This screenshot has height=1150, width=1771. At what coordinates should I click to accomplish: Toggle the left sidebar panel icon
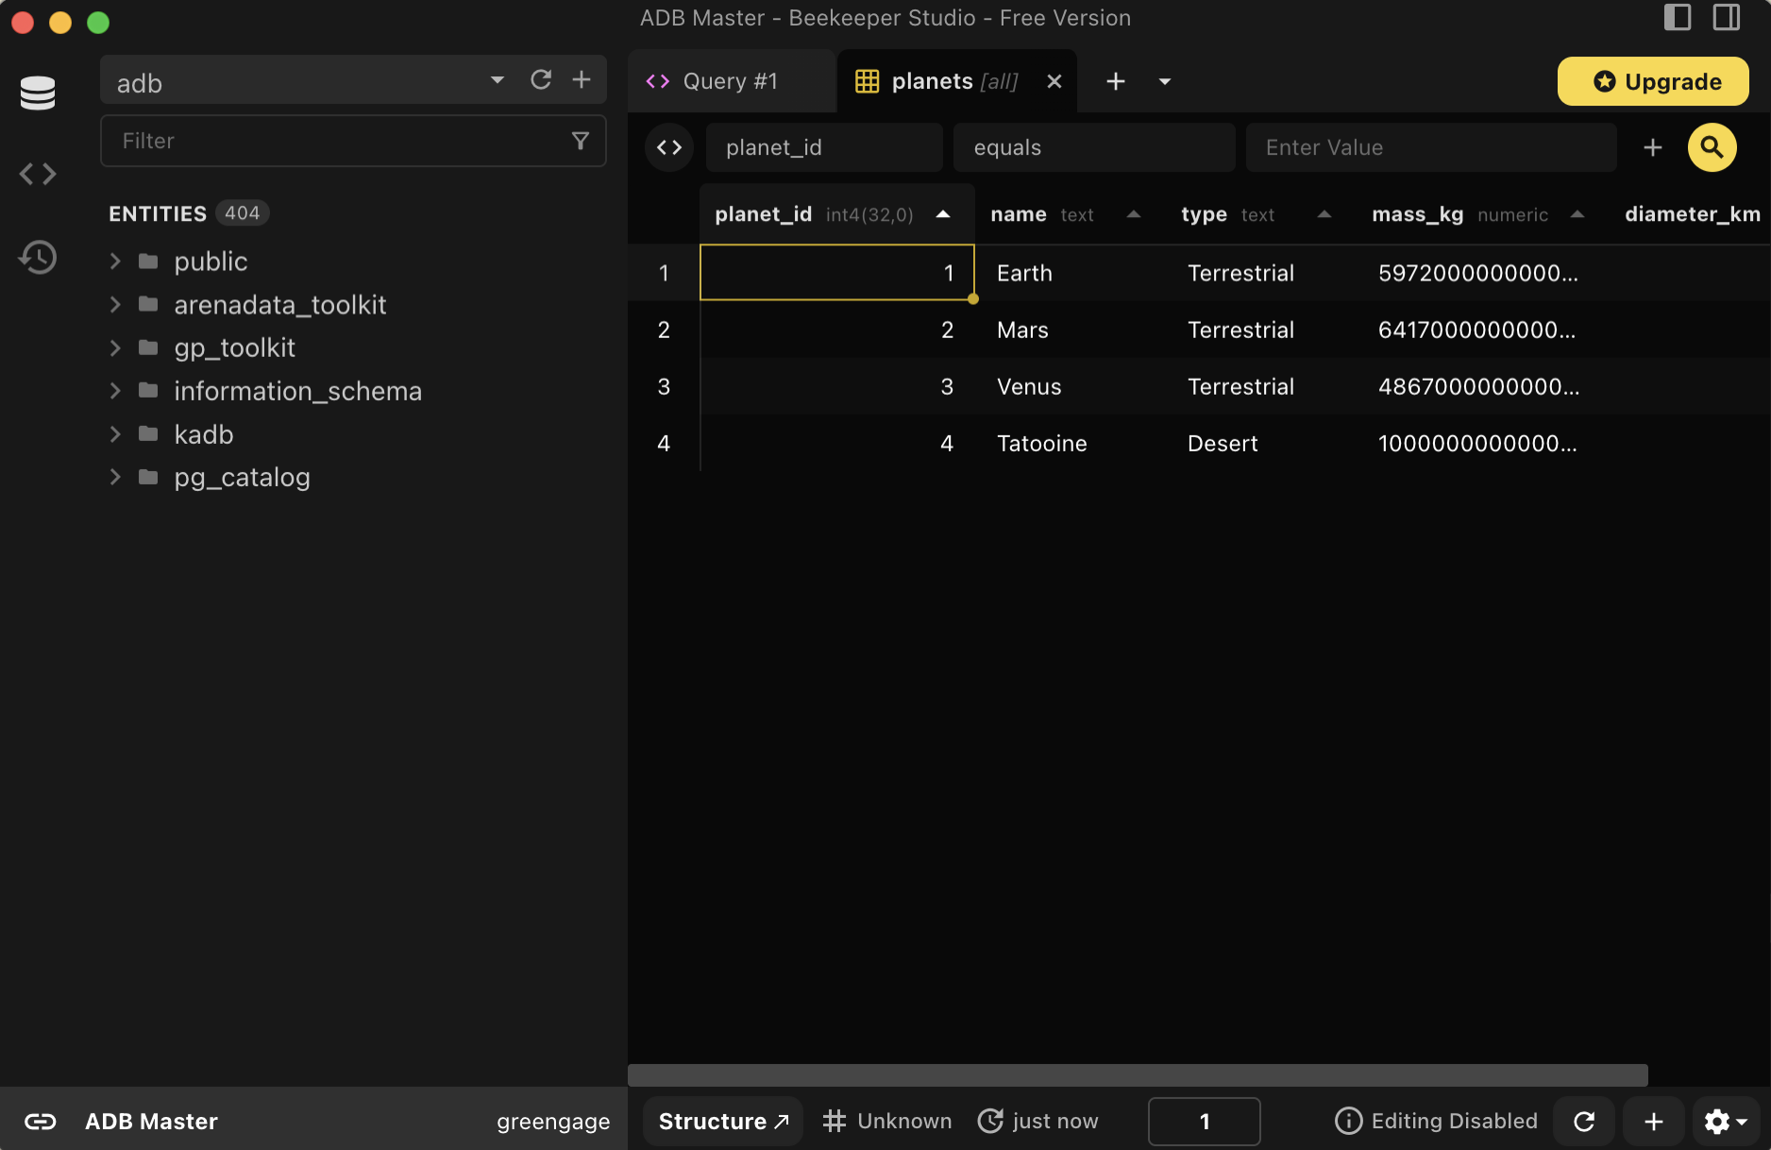(x=1678, y=17)
